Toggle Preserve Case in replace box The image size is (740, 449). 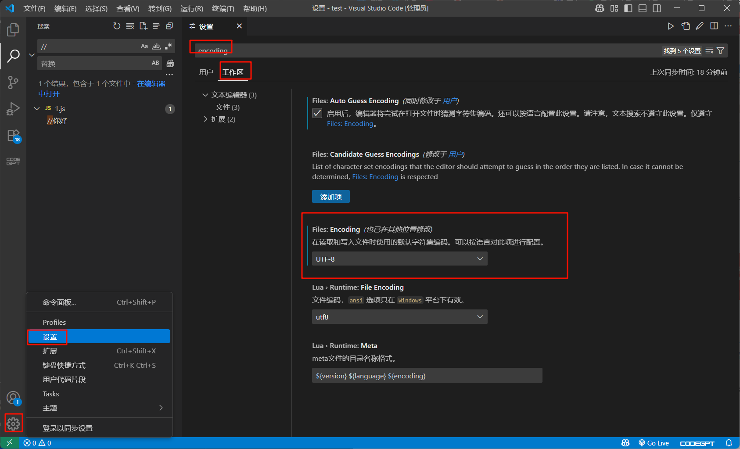pos(155,63)
